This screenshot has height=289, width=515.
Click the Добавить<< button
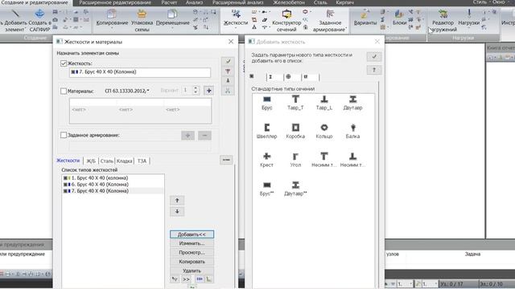(192, 234)
